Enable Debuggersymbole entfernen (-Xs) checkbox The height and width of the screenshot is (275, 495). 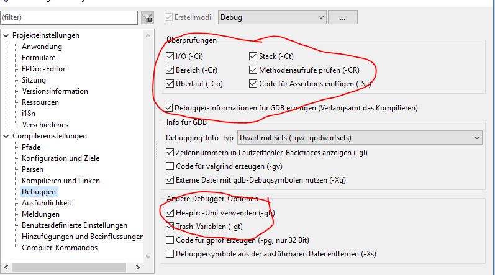click(x=171, y=253)
